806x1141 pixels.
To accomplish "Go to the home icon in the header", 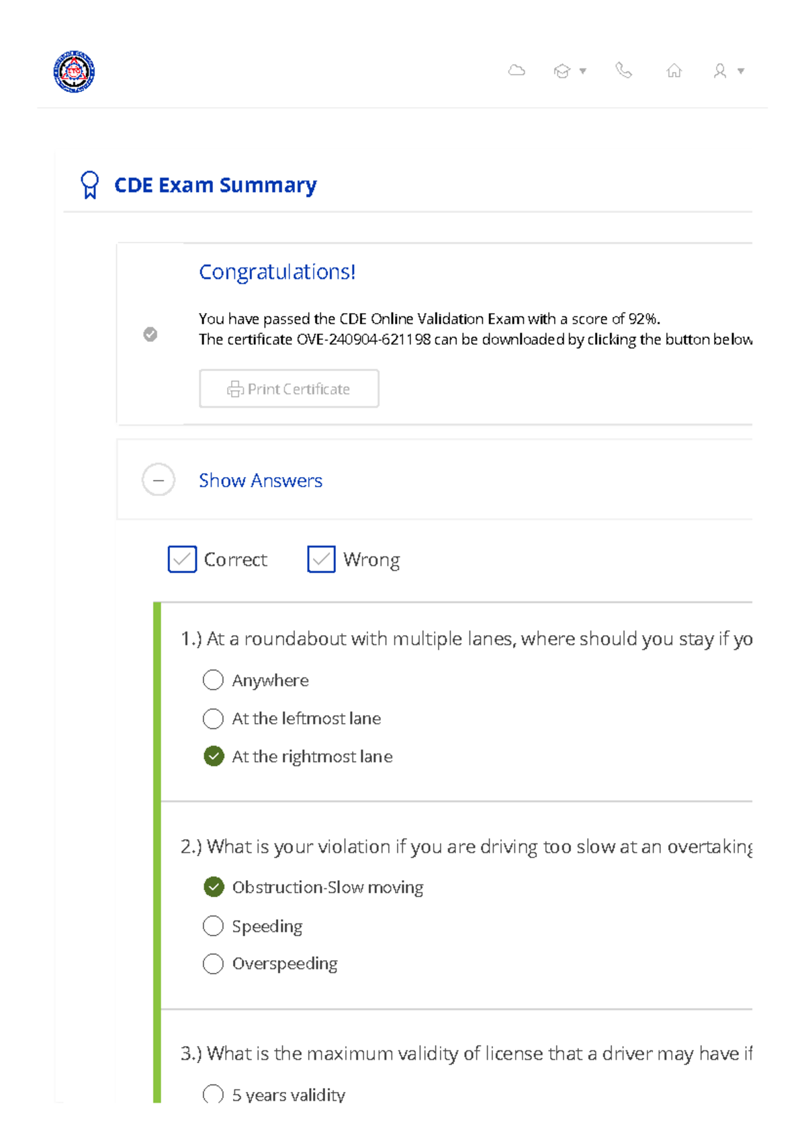I will tap(674, 70).
